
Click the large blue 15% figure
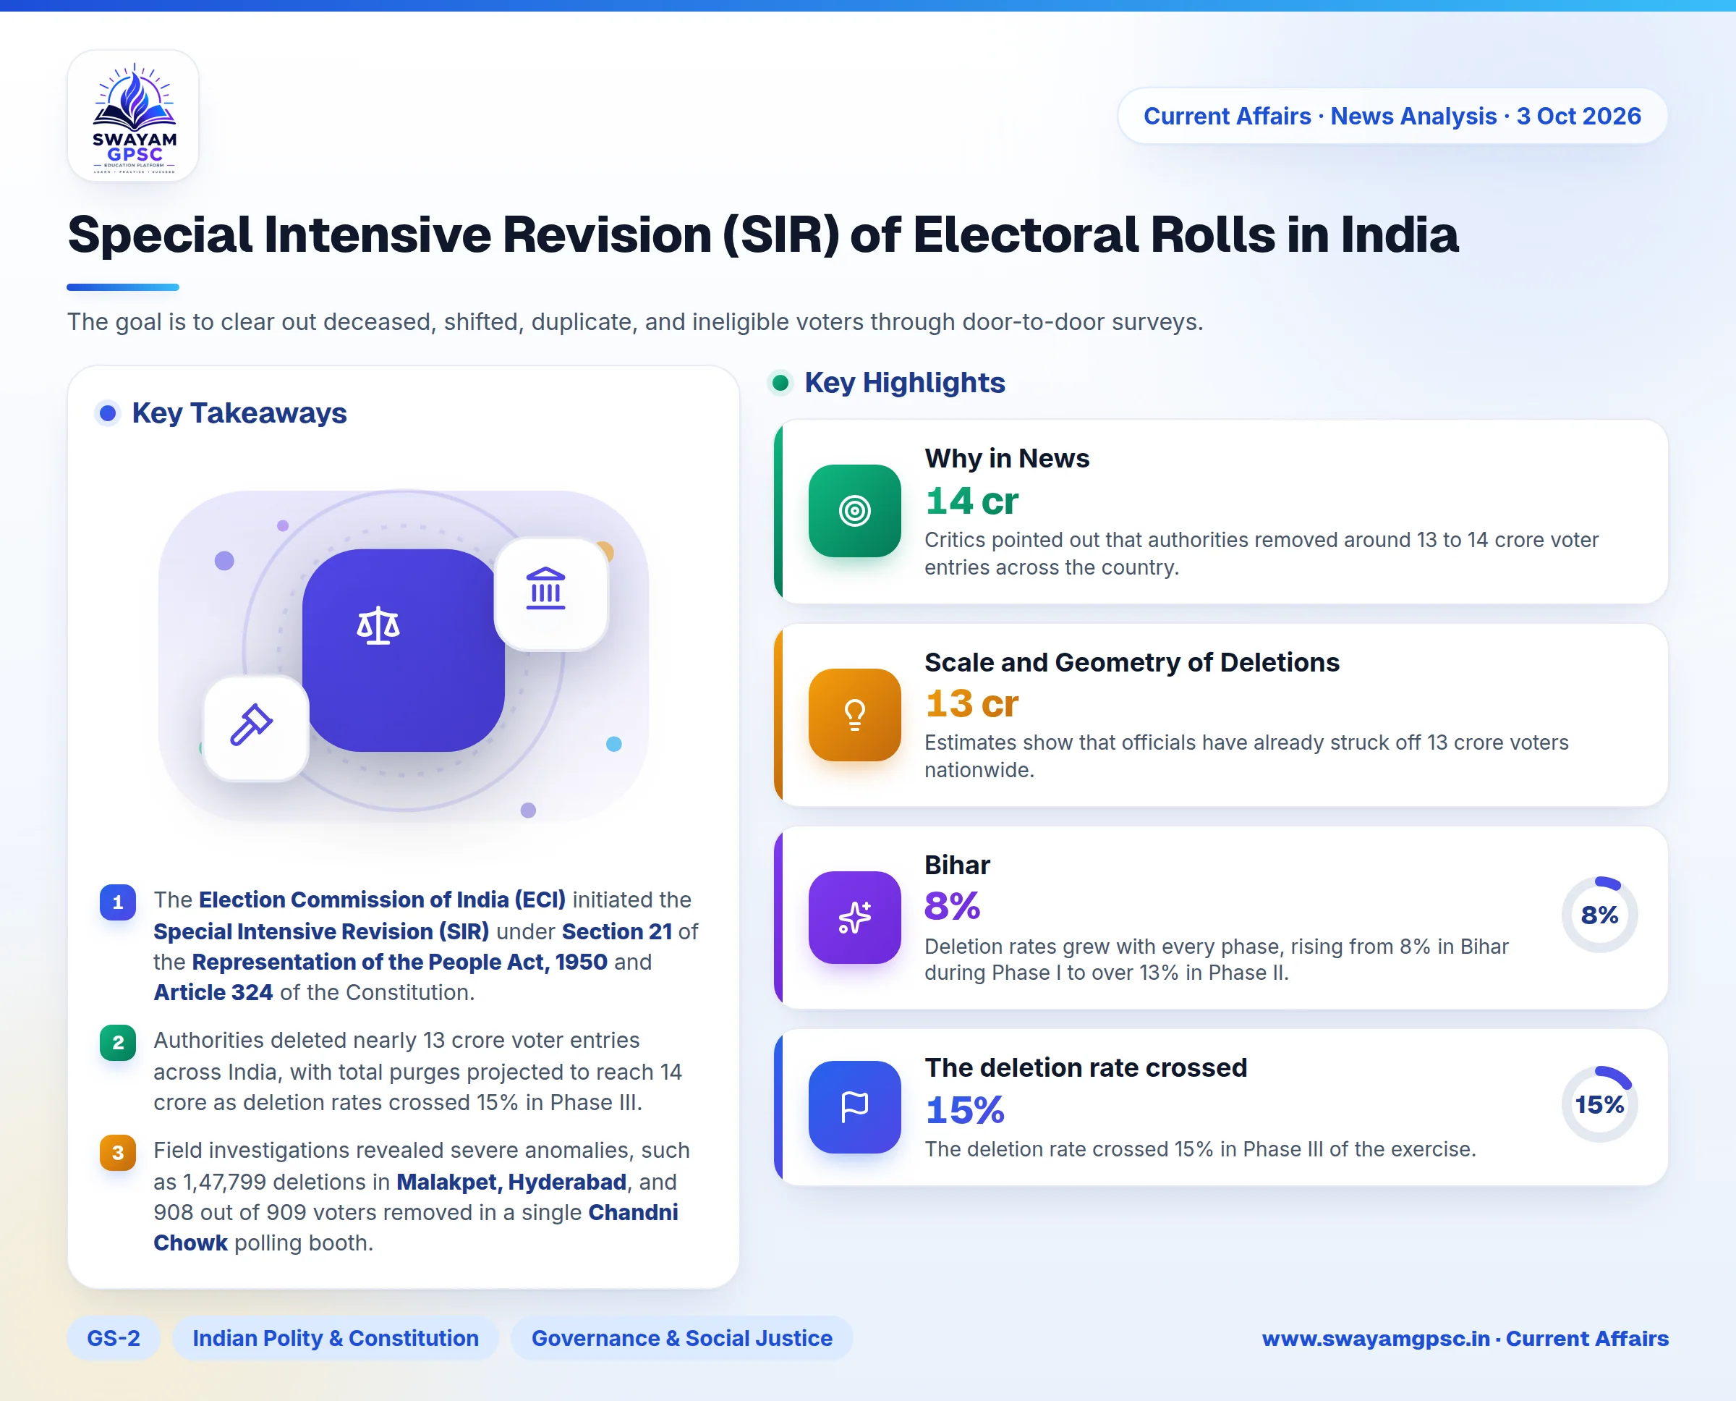pyautogui.click(x=965, y=1111)
